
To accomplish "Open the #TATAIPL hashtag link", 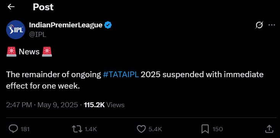I will [x=121, y=75].
